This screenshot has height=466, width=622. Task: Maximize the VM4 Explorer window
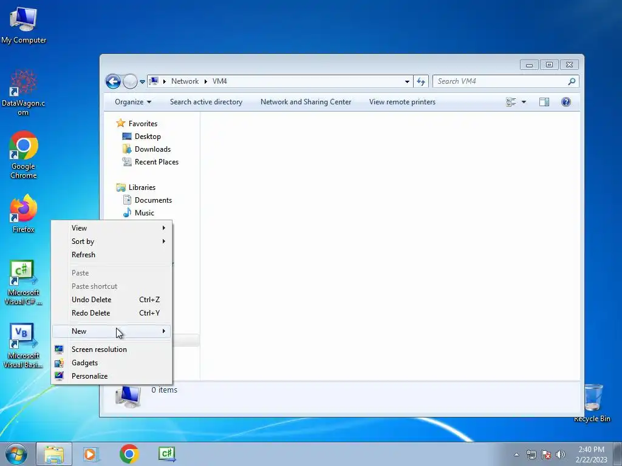[549, 64]
